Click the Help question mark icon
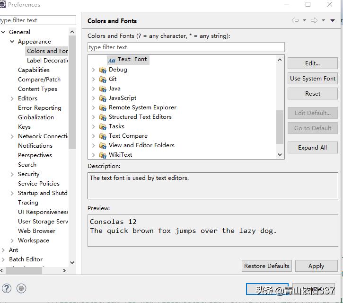The width and height of the screenshot is (343, 303). 6,288
